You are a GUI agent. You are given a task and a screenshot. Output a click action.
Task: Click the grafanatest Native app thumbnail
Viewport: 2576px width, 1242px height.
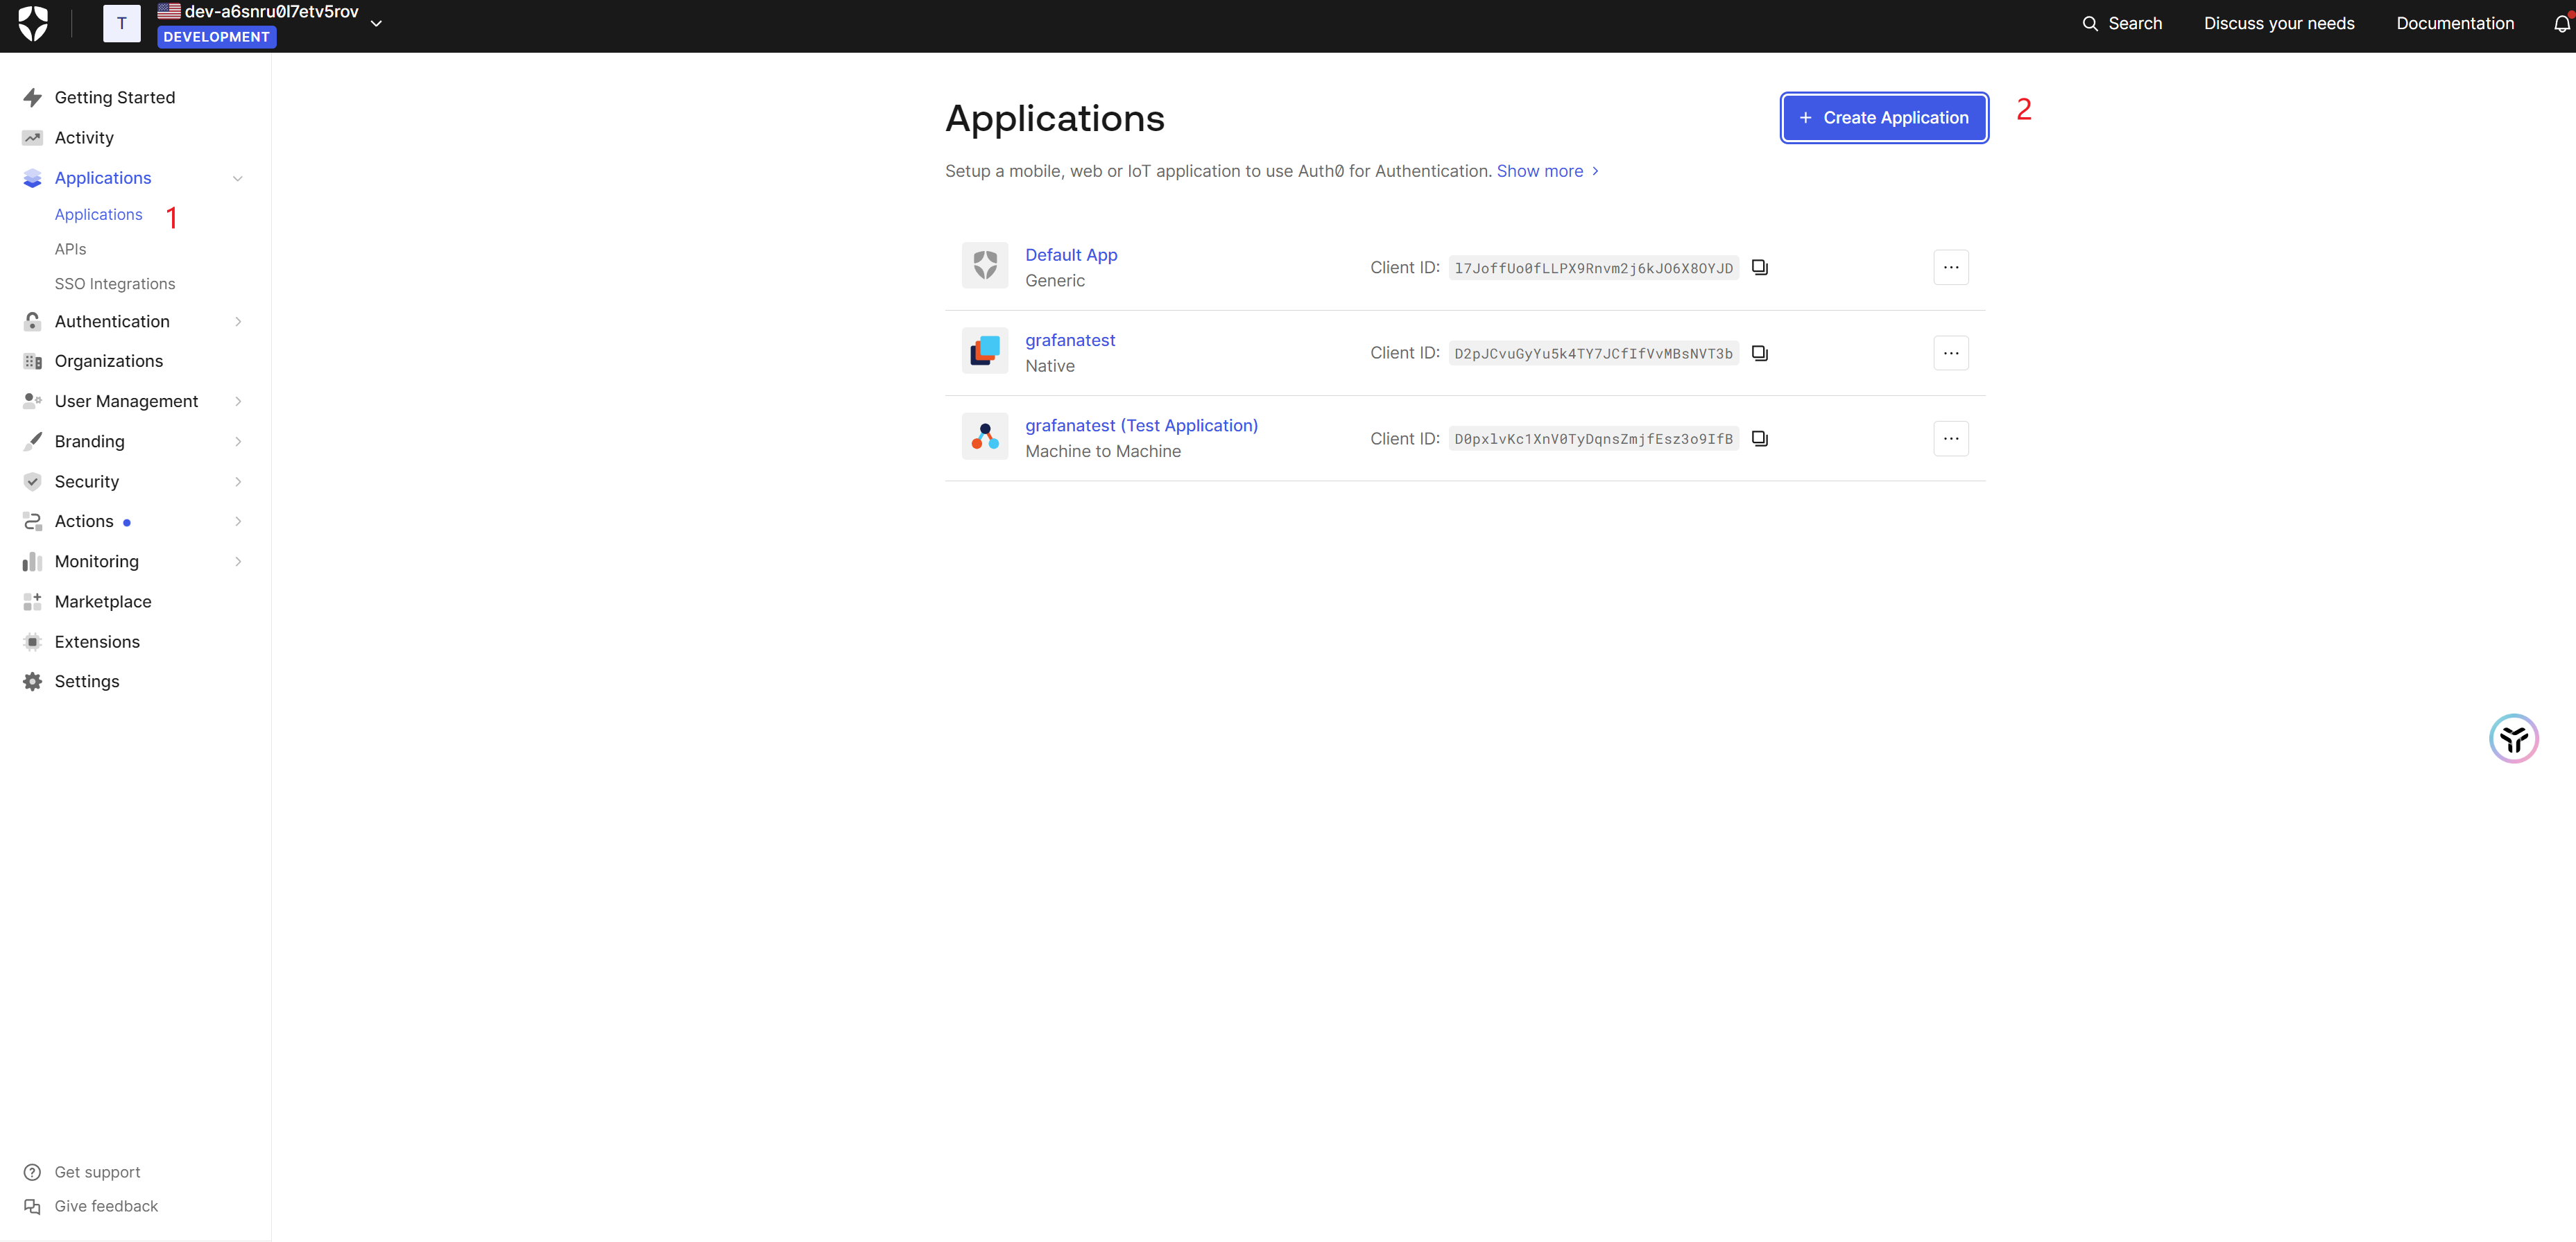(x=984, y=351)
